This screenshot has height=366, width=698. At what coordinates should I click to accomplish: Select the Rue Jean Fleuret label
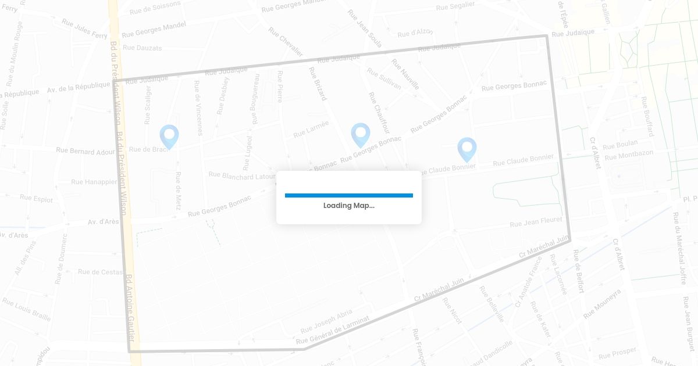point(536,223)
